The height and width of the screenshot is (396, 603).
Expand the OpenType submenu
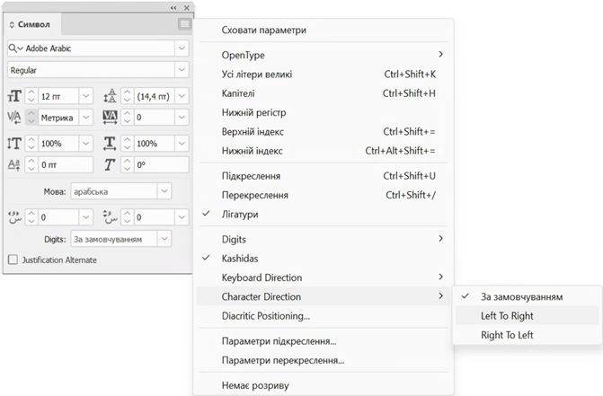click(x=323, y=55)
